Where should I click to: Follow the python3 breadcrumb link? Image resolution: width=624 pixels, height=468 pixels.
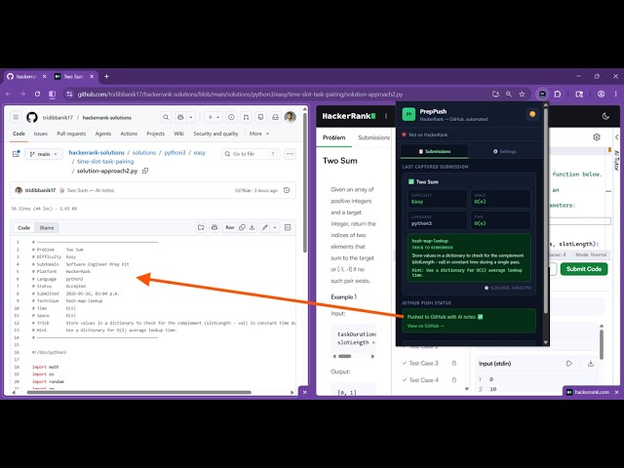coord(175,153)
